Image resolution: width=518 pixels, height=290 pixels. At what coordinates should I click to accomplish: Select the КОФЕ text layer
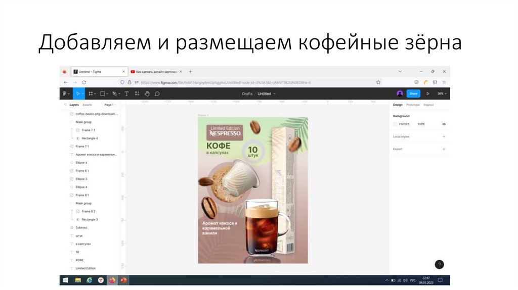tap(79, 260)
